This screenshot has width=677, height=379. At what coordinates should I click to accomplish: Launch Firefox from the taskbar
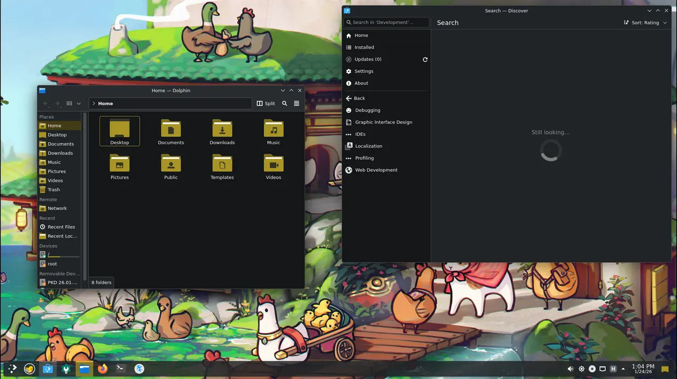click(x=103, y=369)
